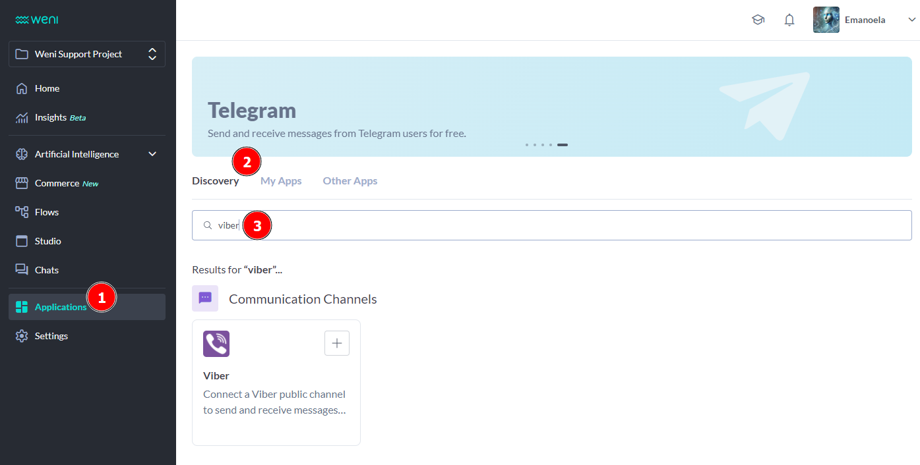Go to Home in sidebar
The height and width of the screenshot is (465, 920).
(x=47, y=88)
